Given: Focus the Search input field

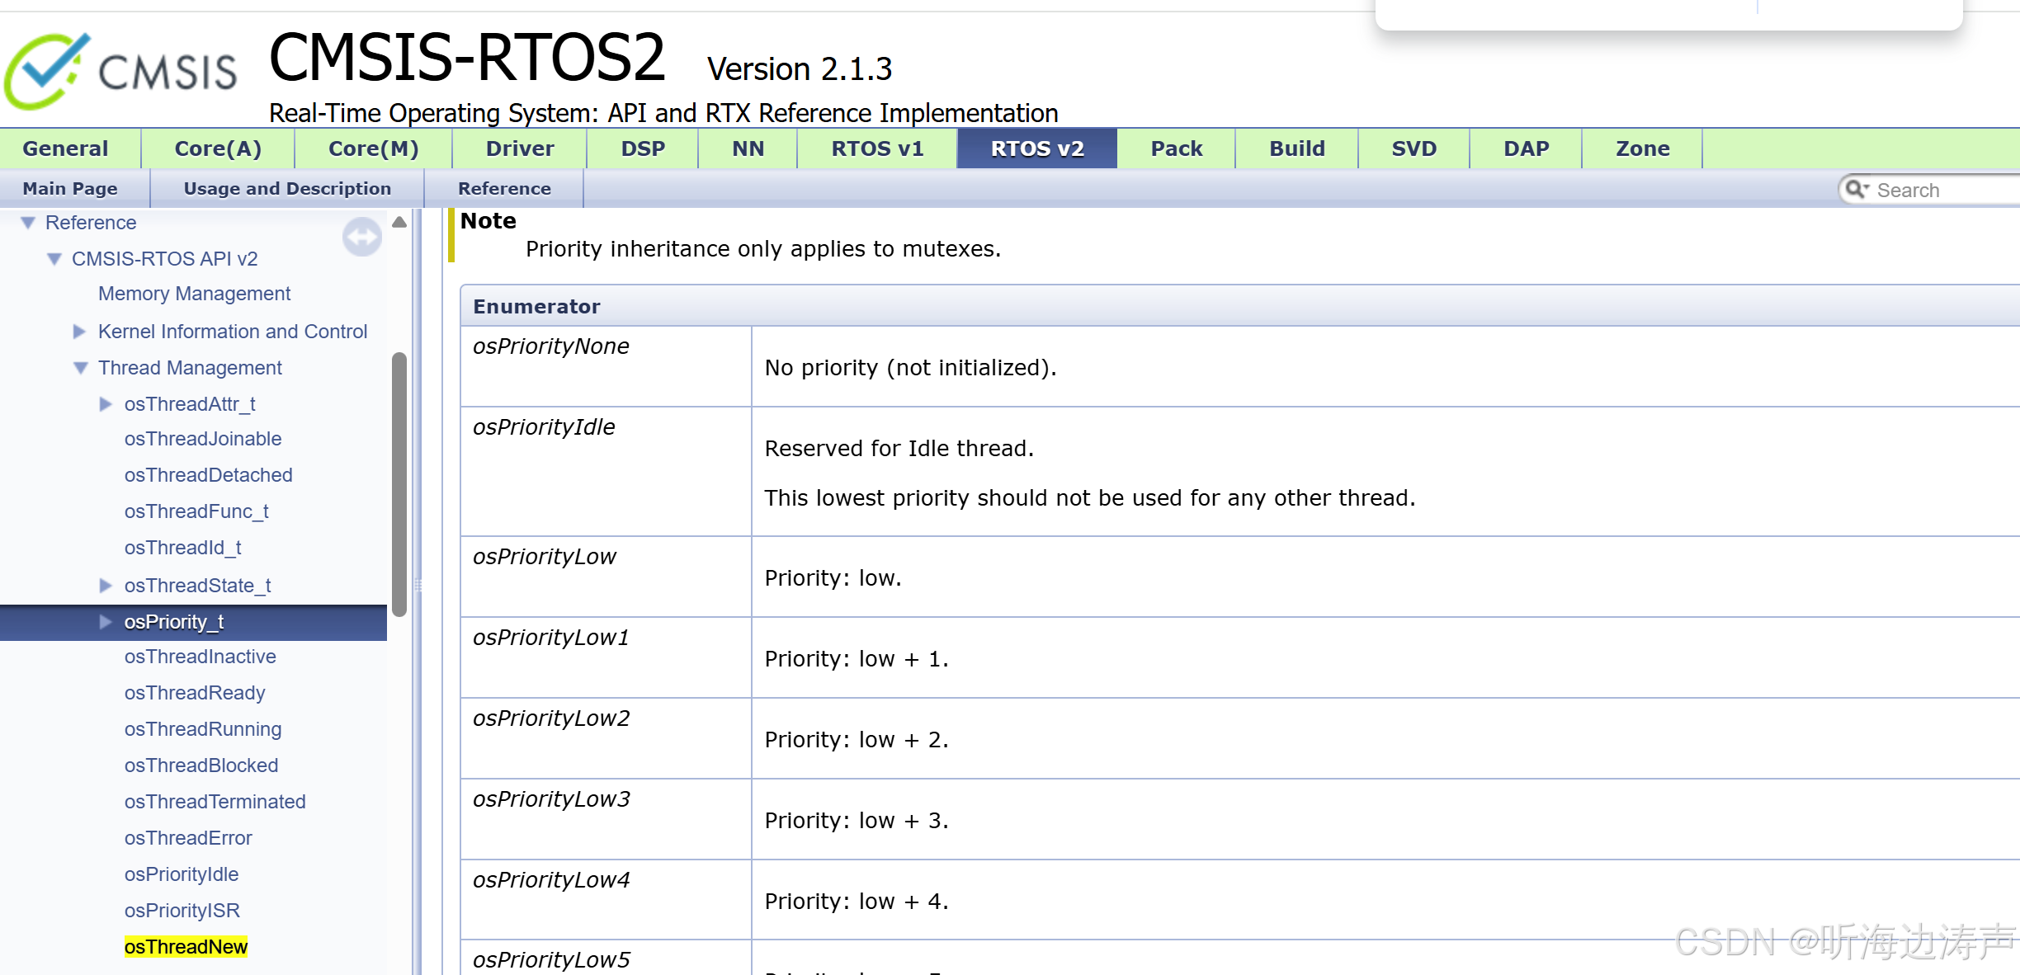Looking at the screenshot, I should point(1939,190).
